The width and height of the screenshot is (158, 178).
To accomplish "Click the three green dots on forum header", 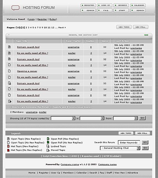I will pyautogui.click(x=146, y=35).
